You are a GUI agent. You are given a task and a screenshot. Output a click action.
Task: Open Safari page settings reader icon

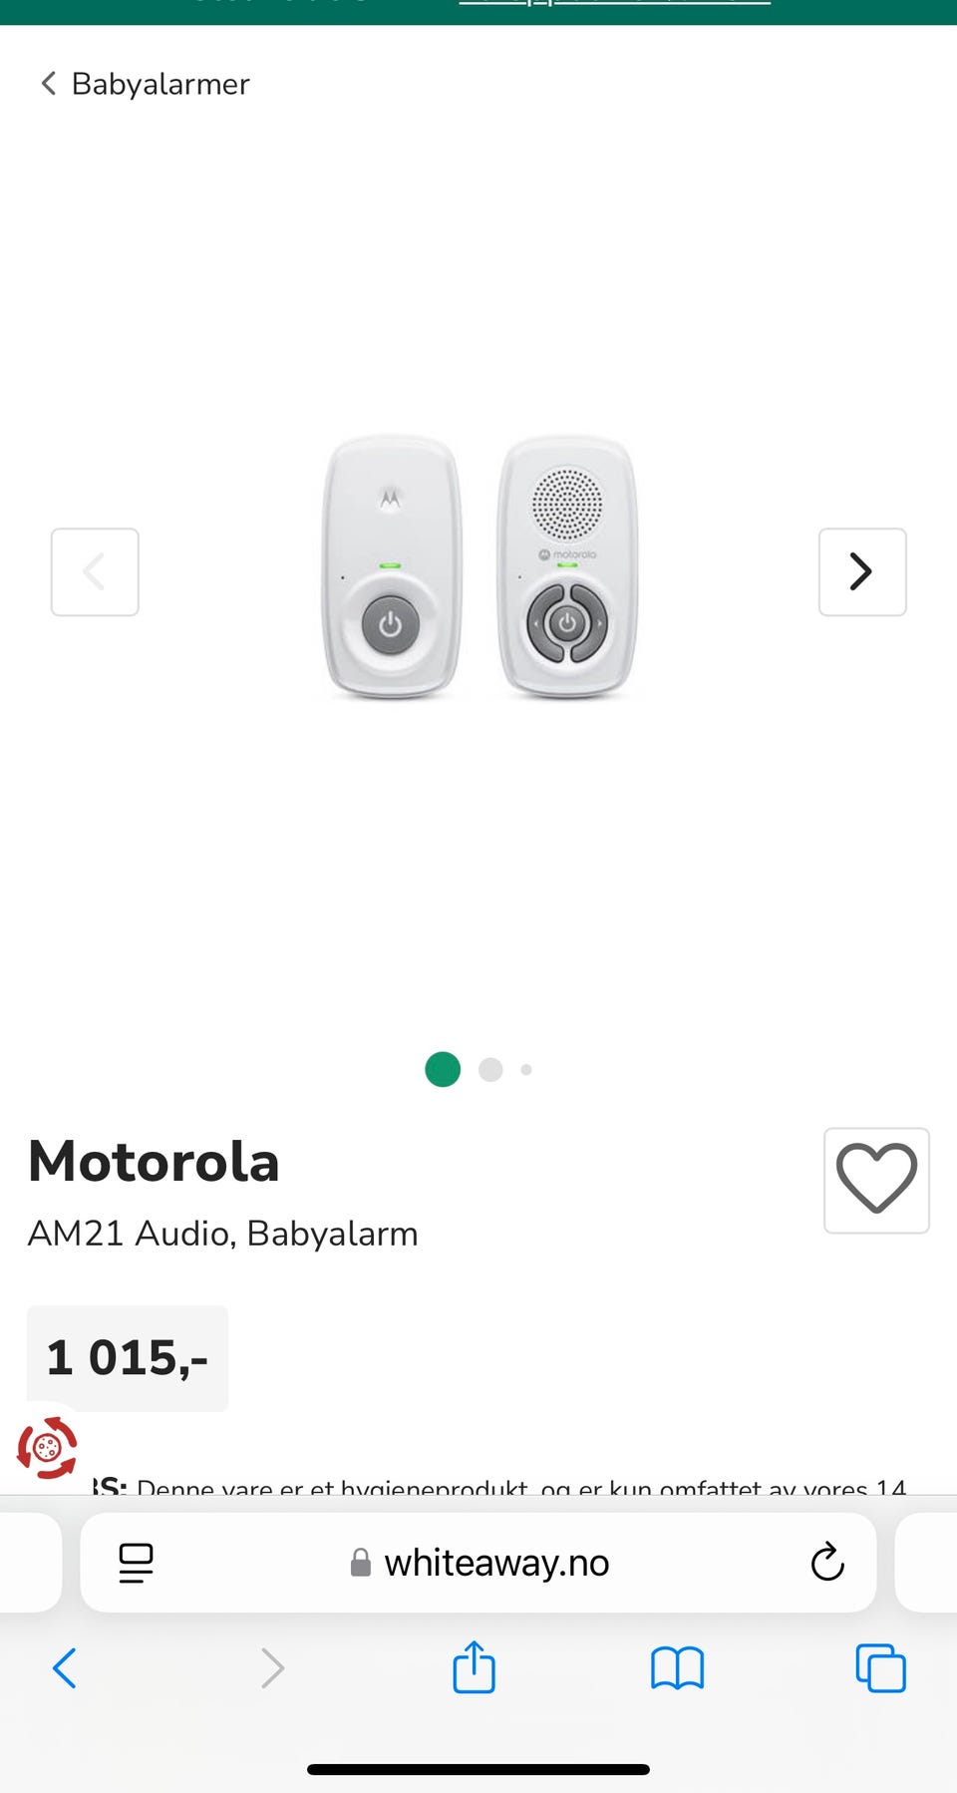(136, 1563)
